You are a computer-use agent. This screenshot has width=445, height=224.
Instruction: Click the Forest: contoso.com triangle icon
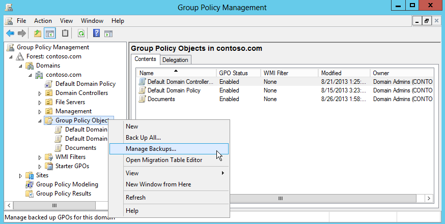pos(19,56)
